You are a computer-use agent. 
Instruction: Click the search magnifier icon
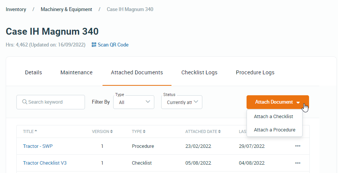24,102
